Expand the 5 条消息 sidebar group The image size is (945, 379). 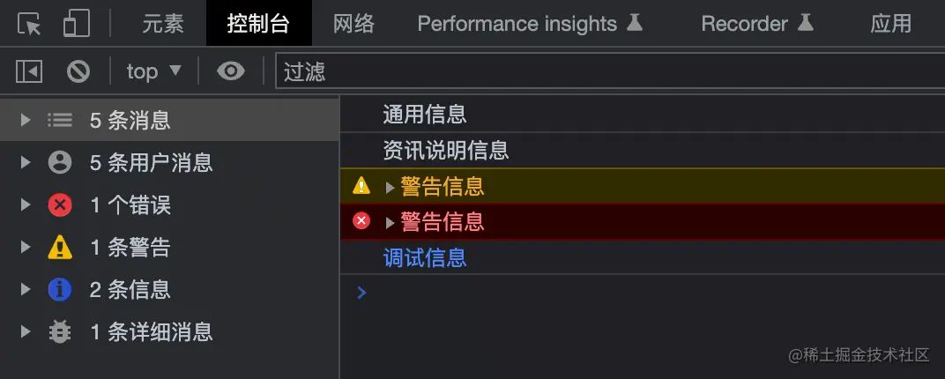pos(26,120)
